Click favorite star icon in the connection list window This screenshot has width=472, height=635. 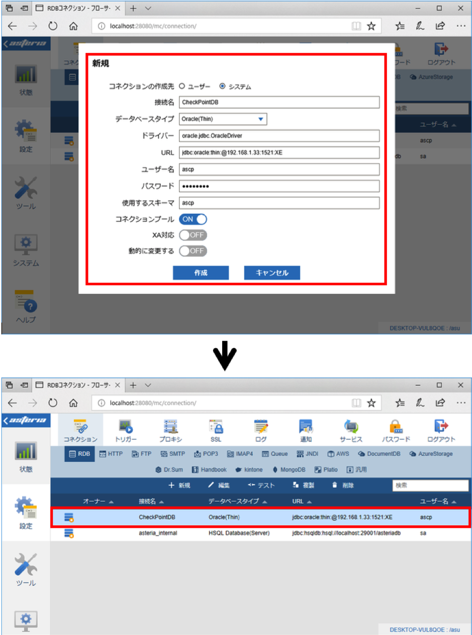(371, 403)
